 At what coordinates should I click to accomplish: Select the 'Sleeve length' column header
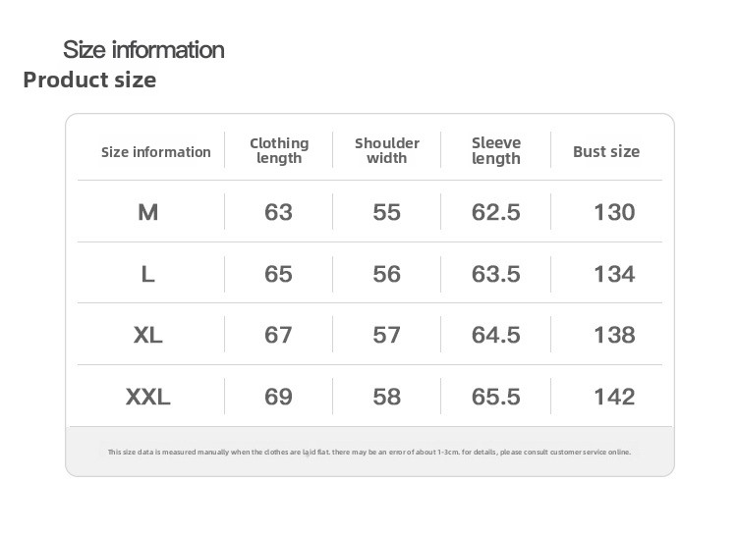(496, 150)
